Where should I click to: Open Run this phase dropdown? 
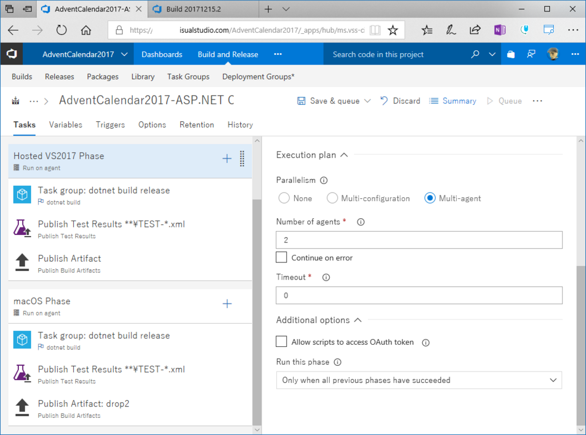coord(419,380)
